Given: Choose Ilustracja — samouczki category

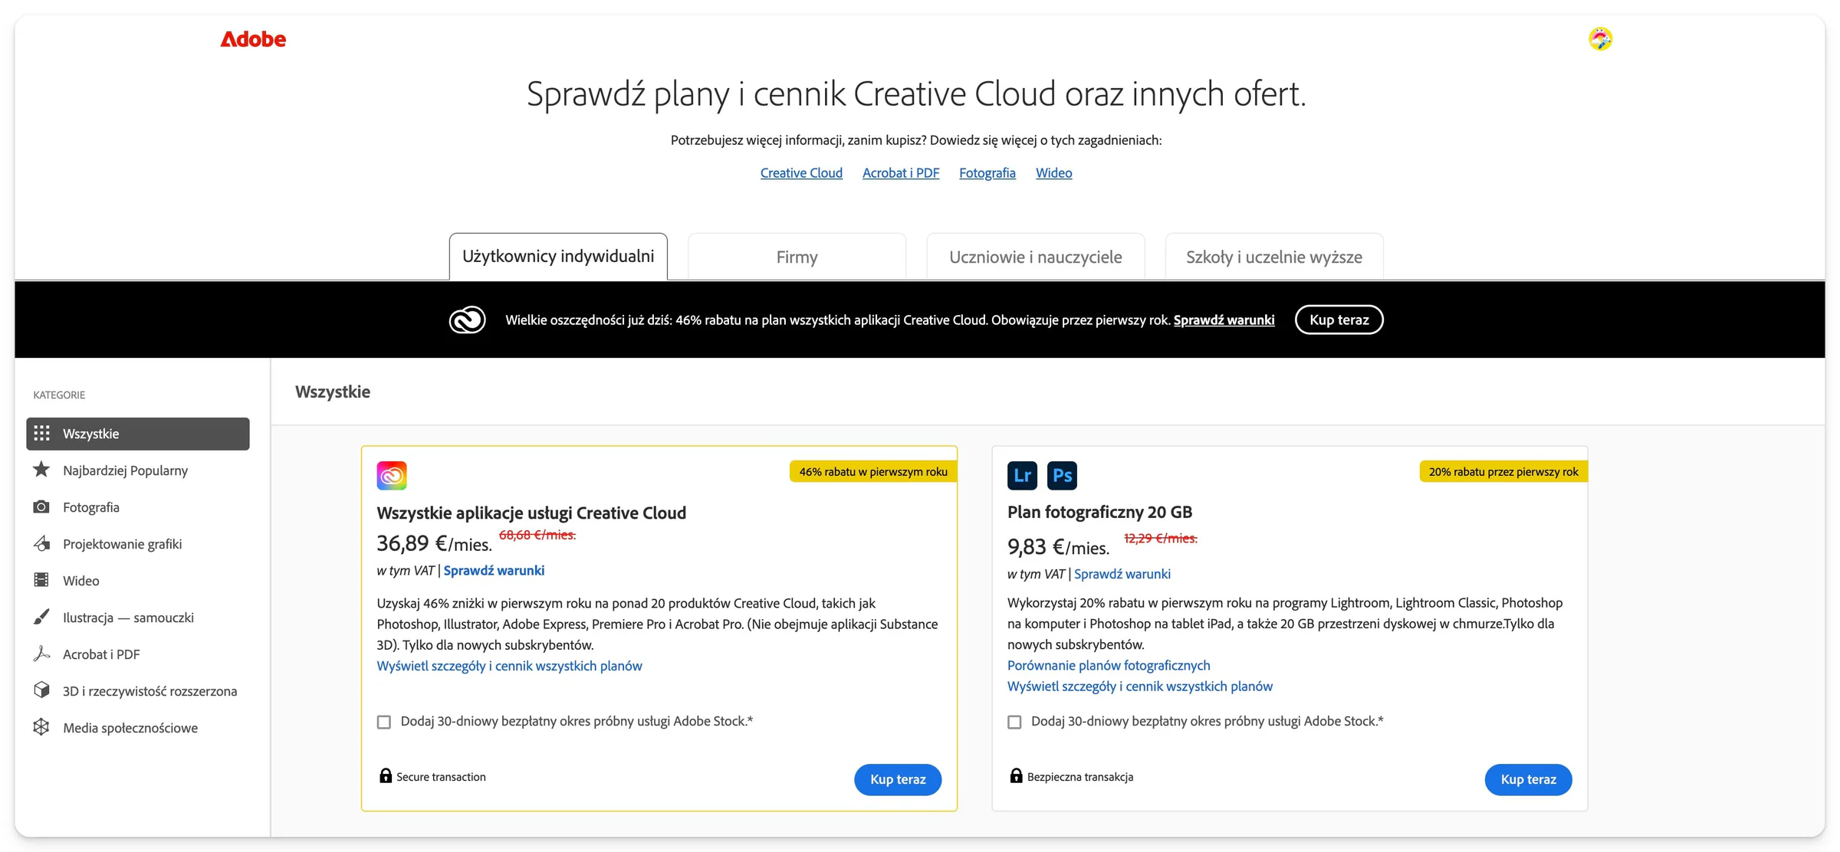Looking at the screenshot, I should [138, 618].
